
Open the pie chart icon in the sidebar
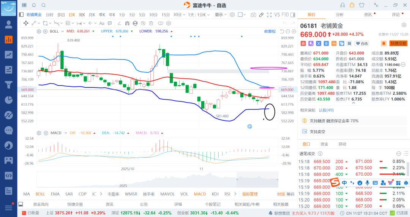click(9, 100)
